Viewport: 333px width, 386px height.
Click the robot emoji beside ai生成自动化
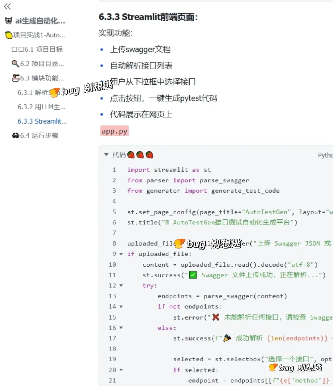8,21
